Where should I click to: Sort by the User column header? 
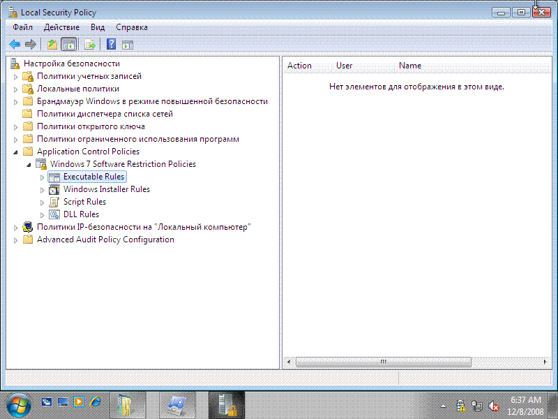363,66
